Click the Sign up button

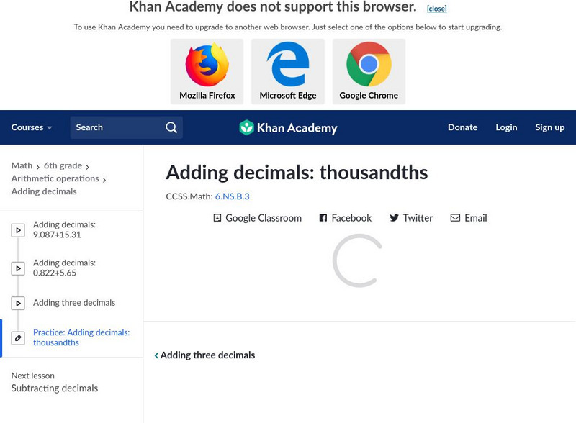click(x=549, y=127)
